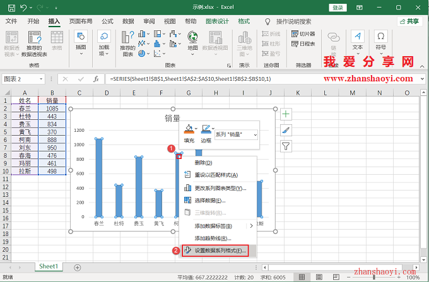Add a new sheet with the plus button
Image resolution: width=429 pixels, height=282 pixels.
78,267
